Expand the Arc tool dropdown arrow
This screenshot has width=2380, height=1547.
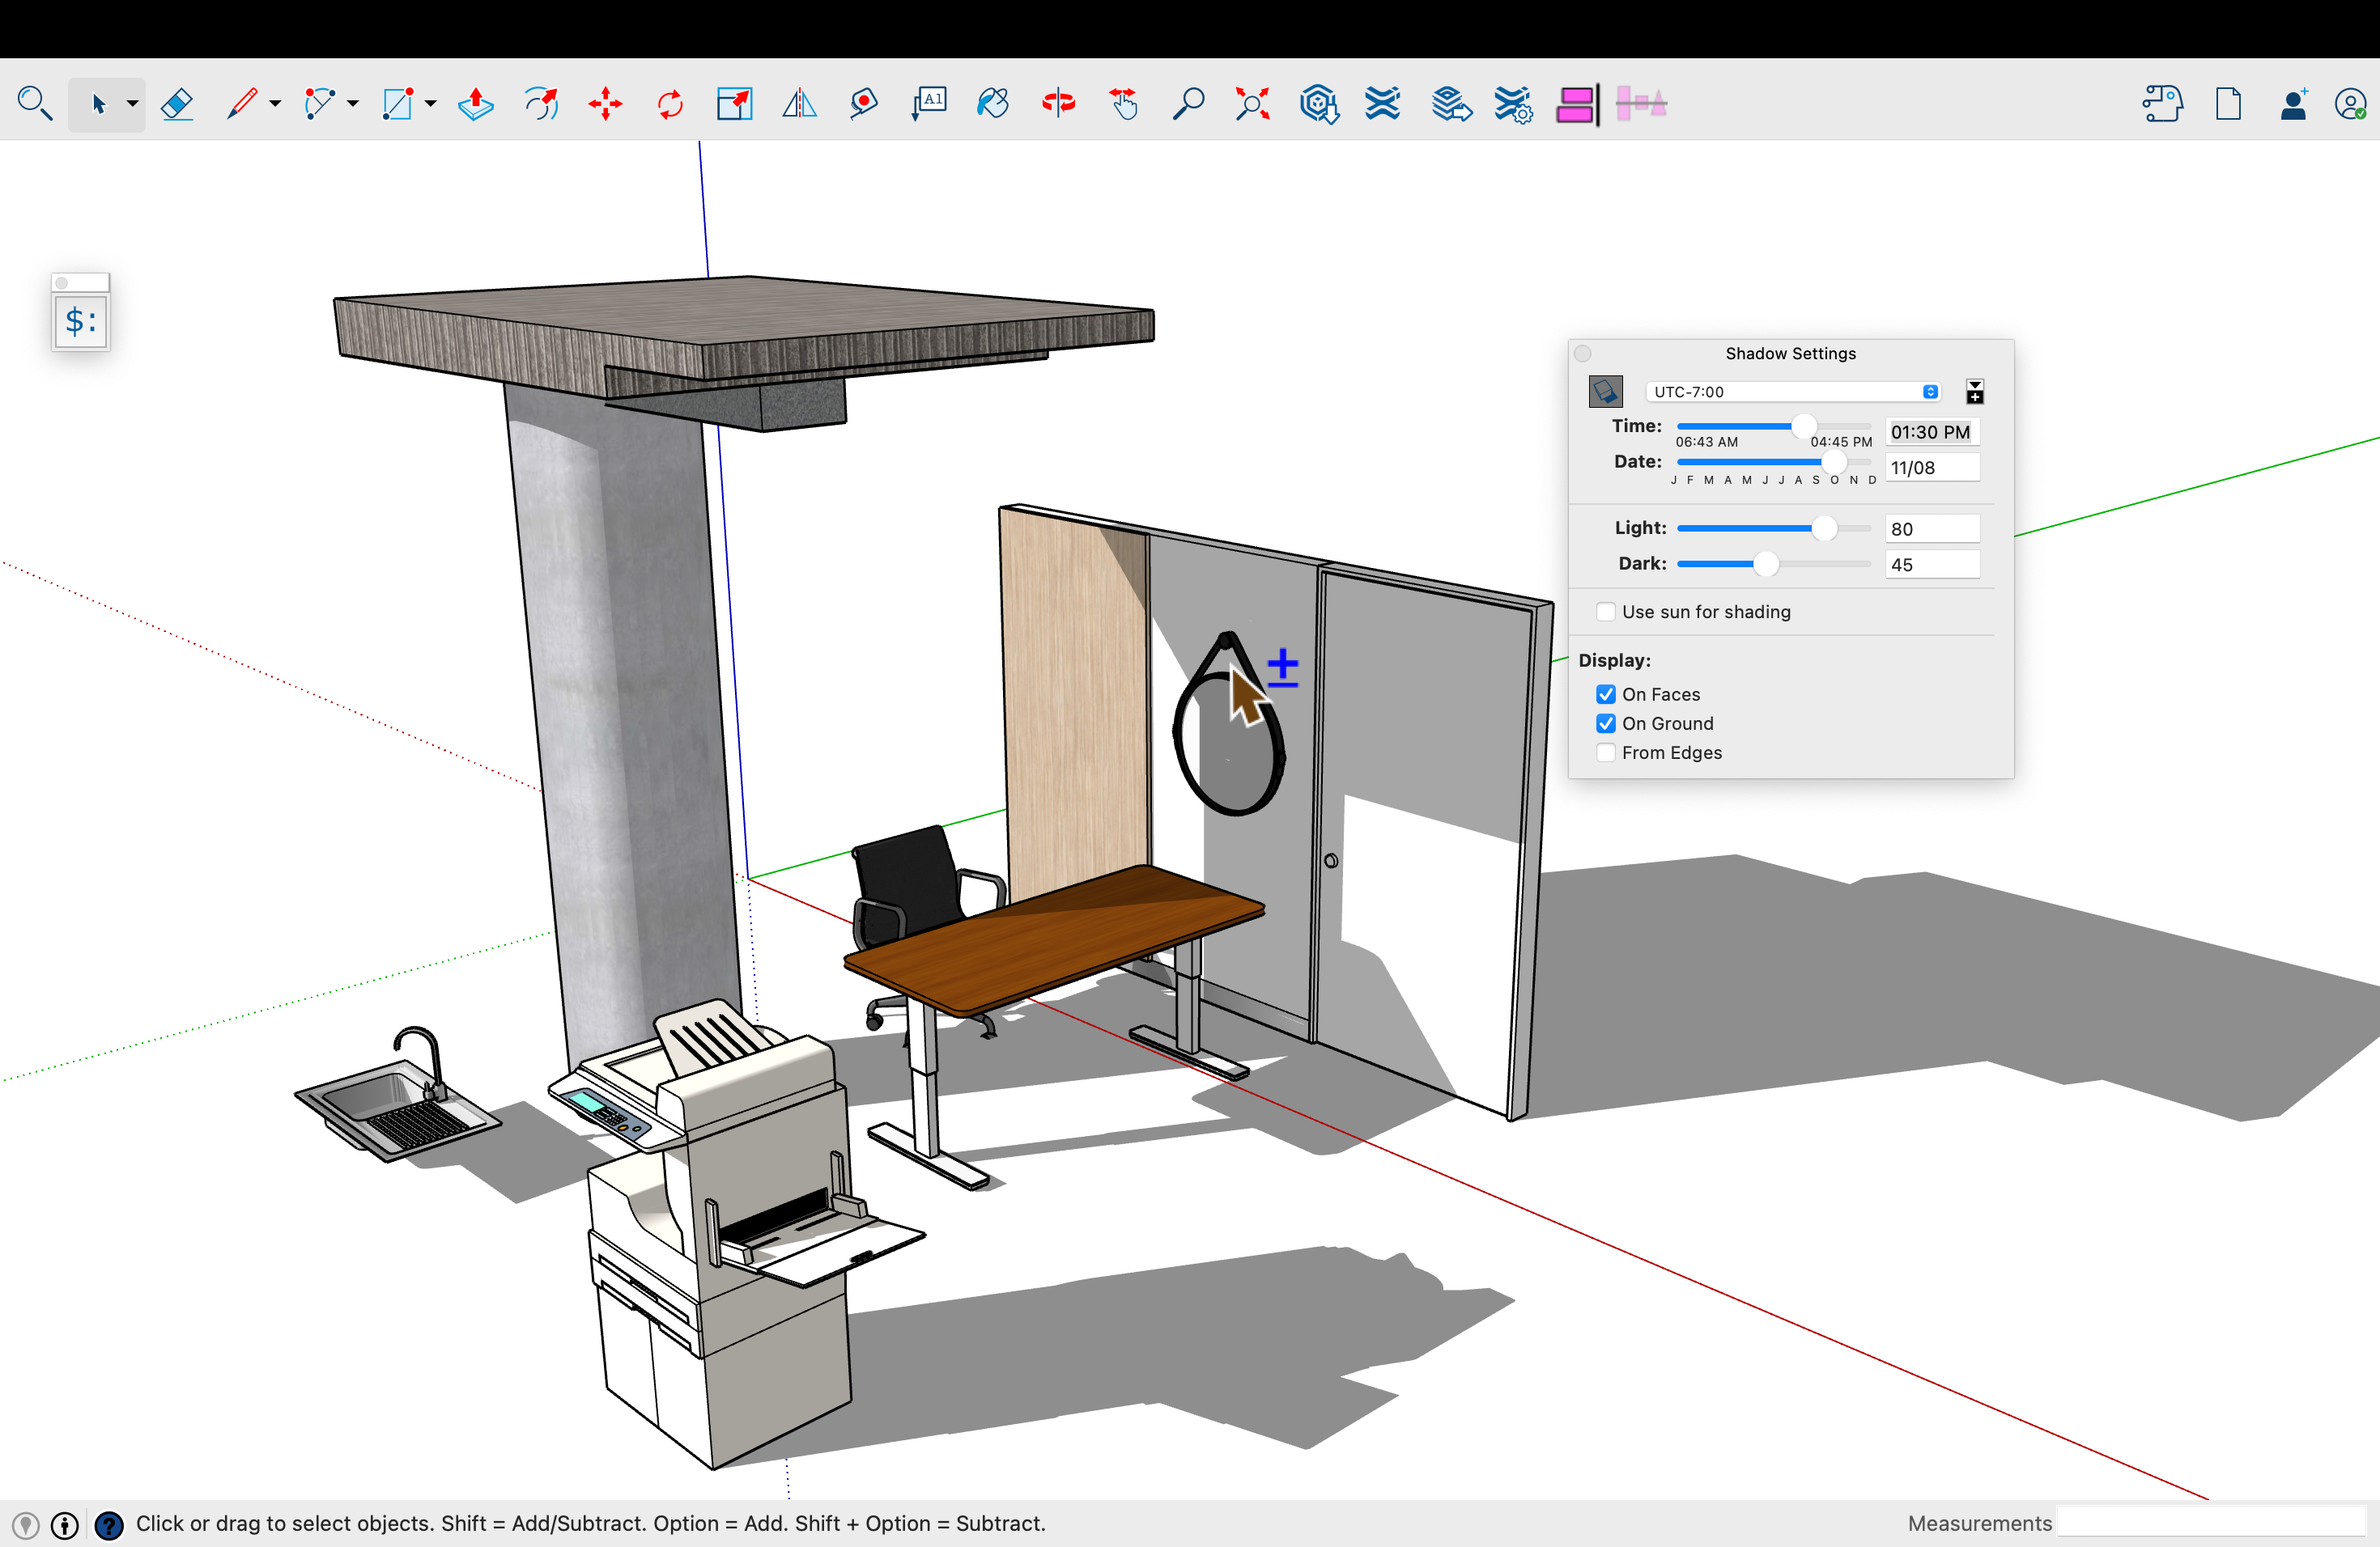pyautogui.click(x=352, y=104)
